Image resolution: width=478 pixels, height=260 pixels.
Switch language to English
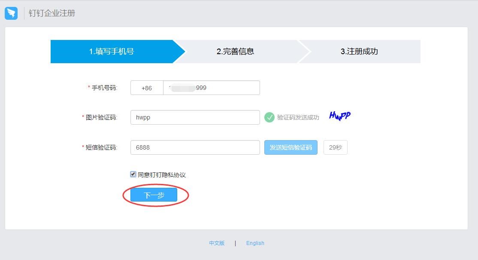tap(255, 243)
